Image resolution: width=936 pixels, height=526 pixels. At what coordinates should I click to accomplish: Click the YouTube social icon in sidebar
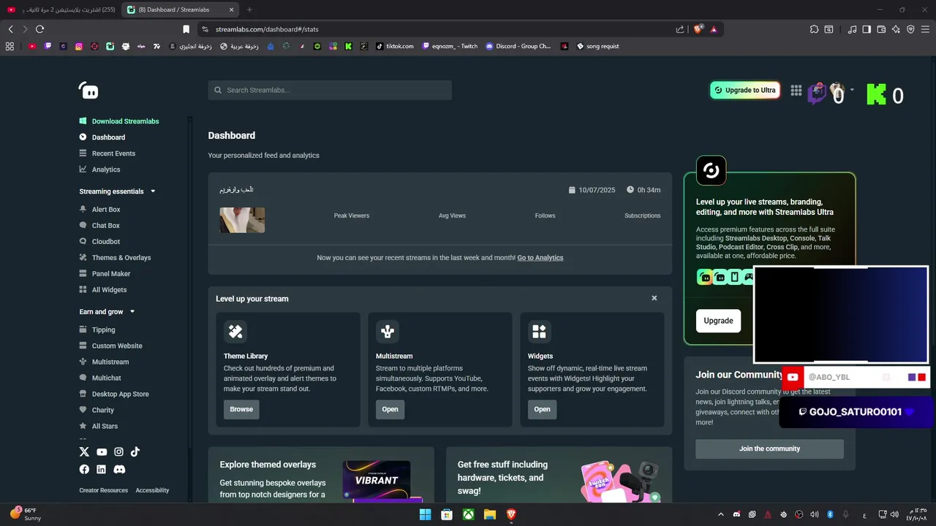[102, 452]
